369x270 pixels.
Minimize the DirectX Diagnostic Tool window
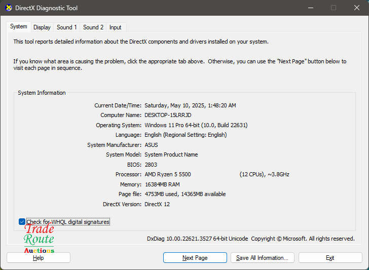310,8
